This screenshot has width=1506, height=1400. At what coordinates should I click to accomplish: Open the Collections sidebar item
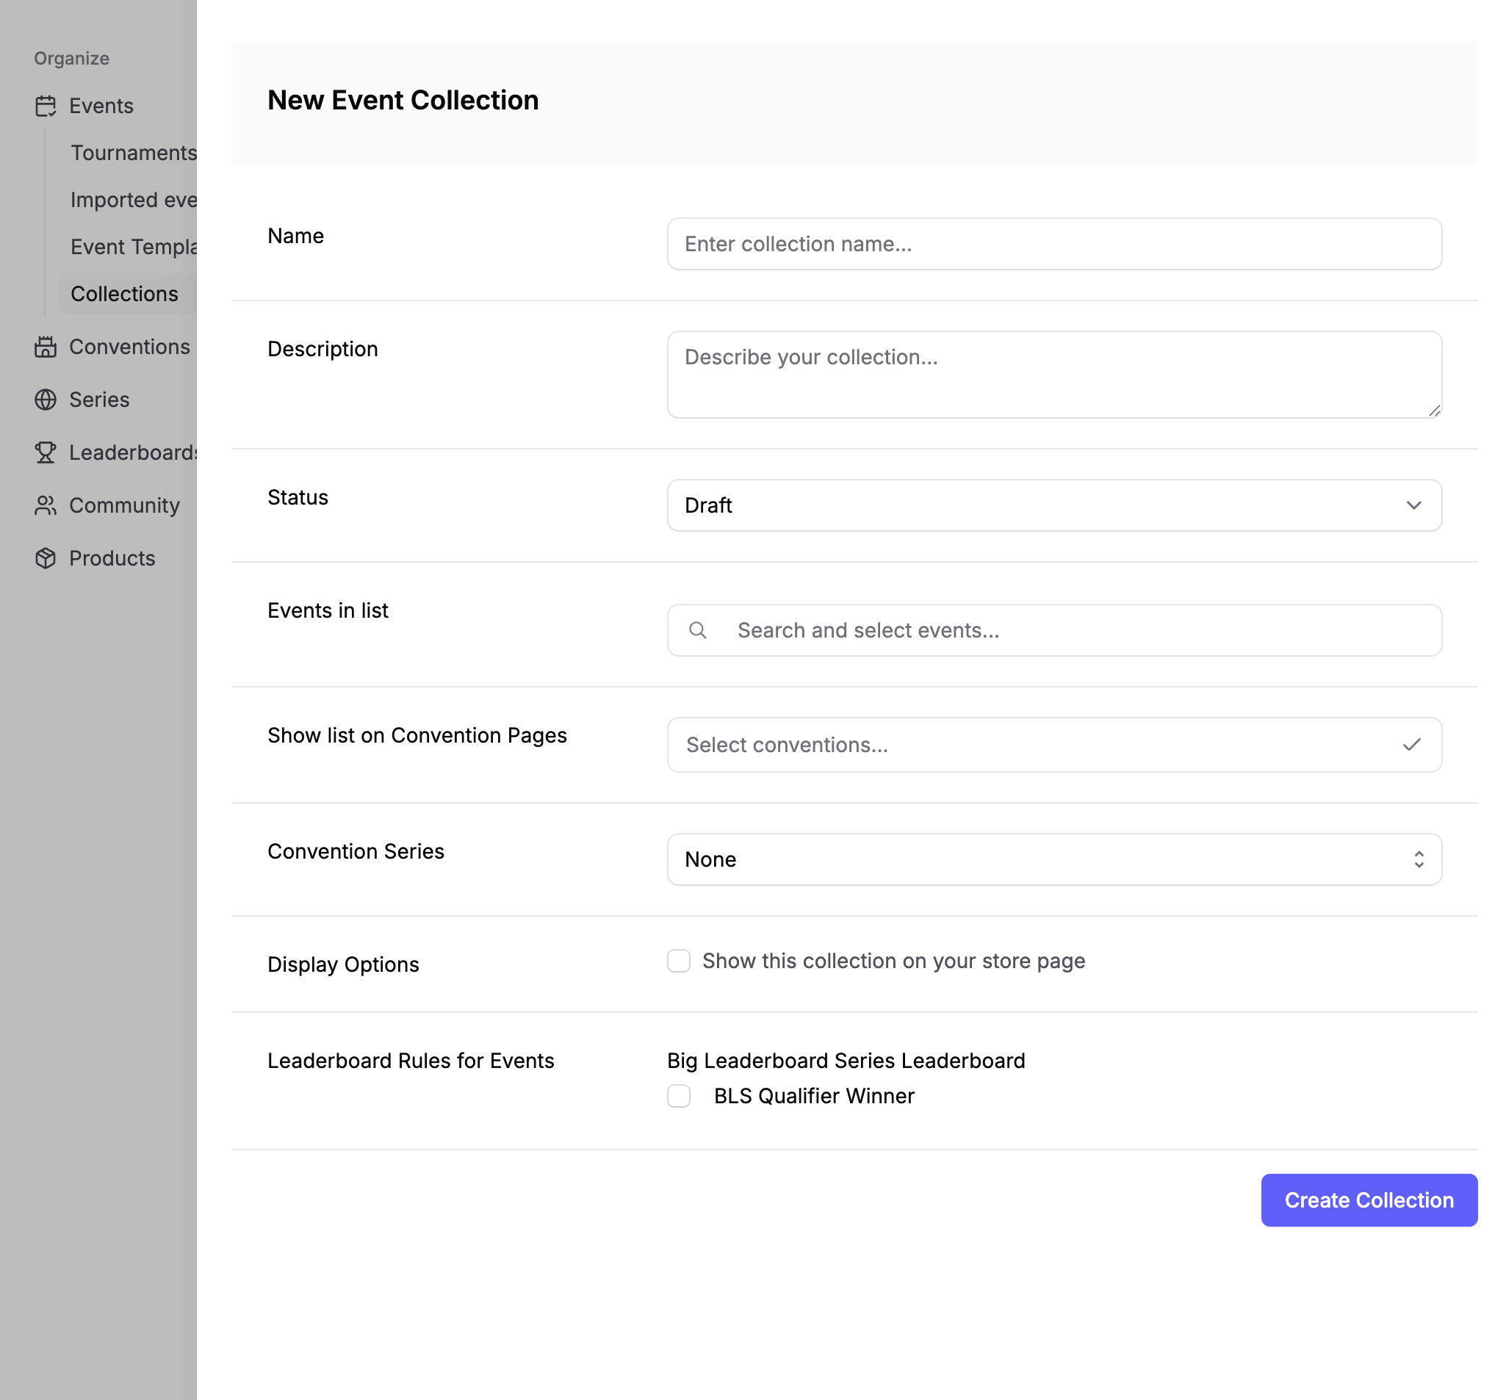click(x=124, y=294)
